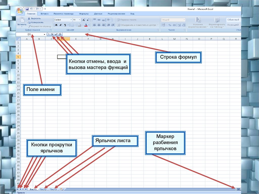Apply fill color bucket
Screen dimensions: 259x194
[x=80, y=25]
